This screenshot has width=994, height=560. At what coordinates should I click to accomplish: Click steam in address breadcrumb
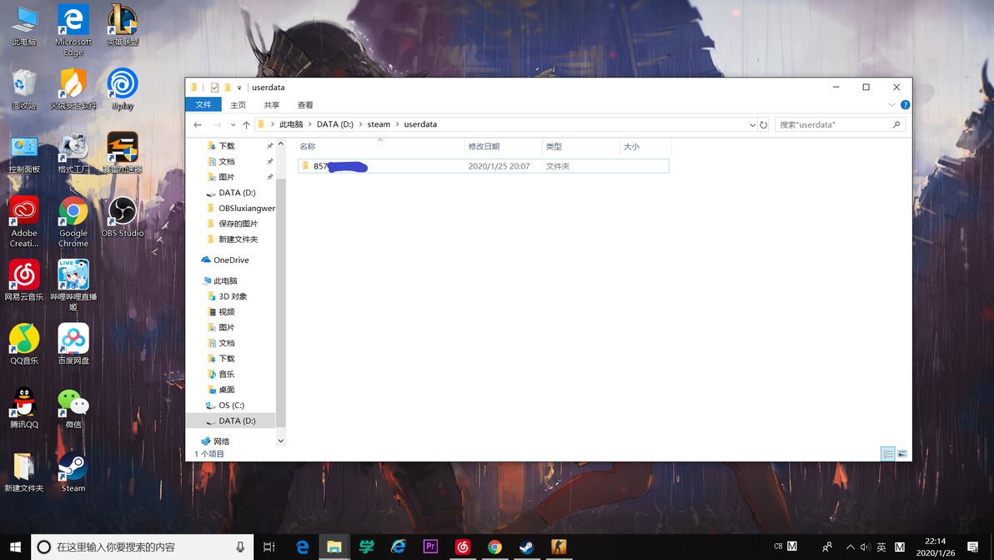[379, 124]
